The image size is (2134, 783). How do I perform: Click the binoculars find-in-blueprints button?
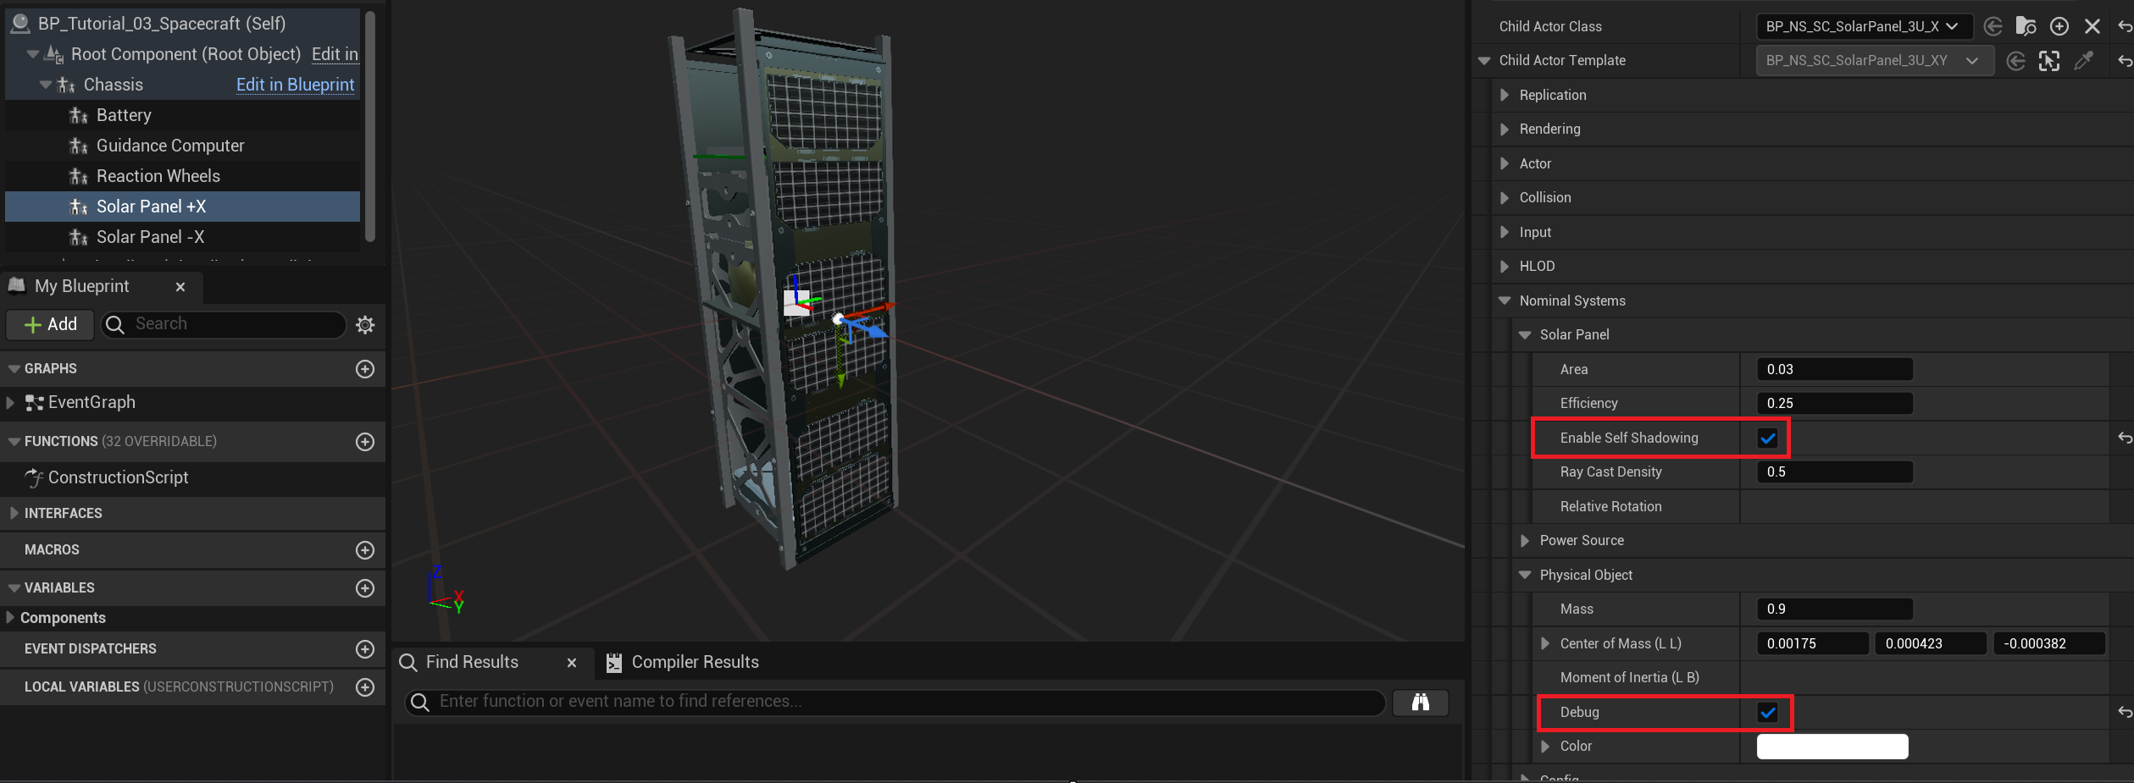[x=1421, y=702]
